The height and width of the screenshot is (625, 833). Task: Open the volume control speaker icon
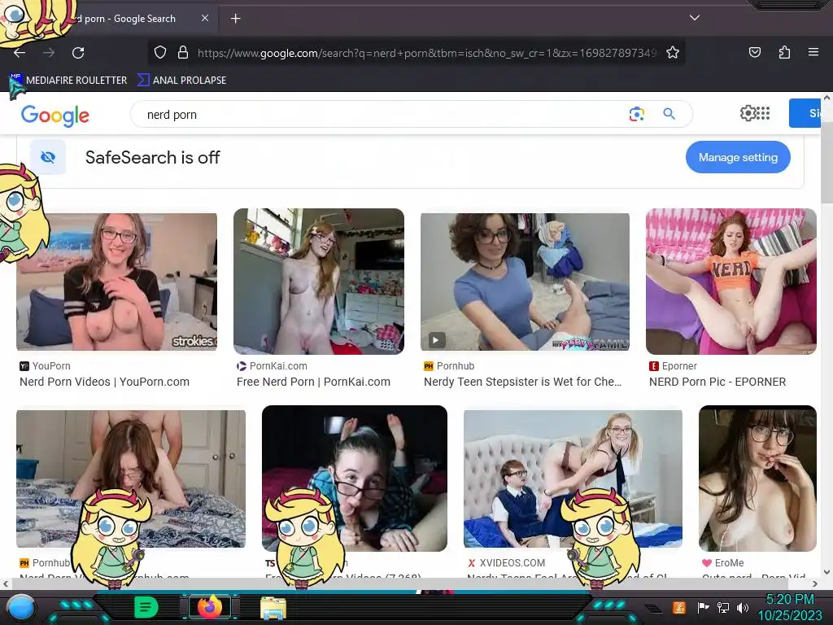click(x=742, y=607)
